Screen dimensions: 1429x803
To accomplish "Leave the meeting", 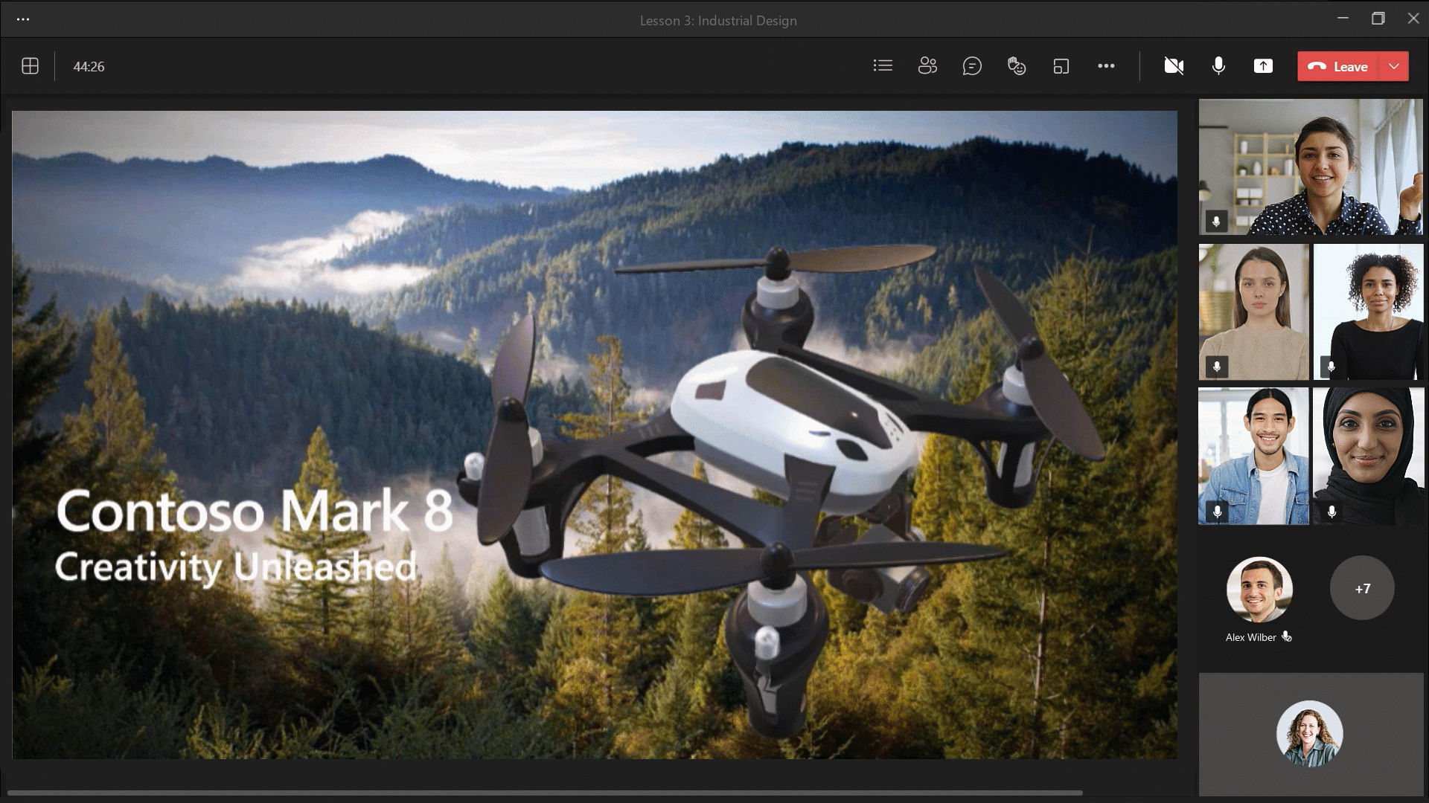I will (1339, 66).
